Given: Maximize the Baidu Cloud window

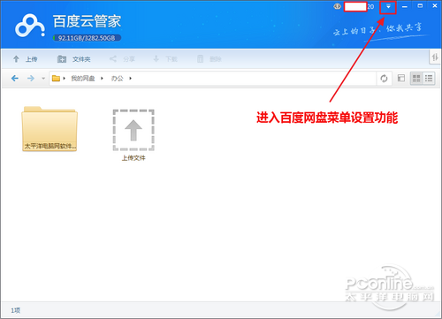Looking at the screenshot, I should (420, 6).
